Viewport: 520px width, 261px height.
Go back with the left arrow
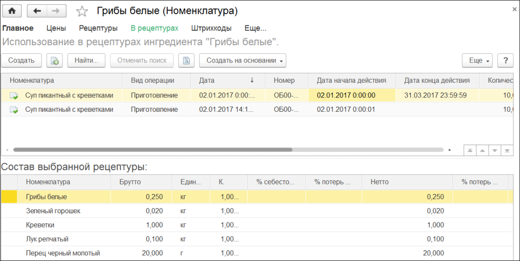(x=37, y=11)
